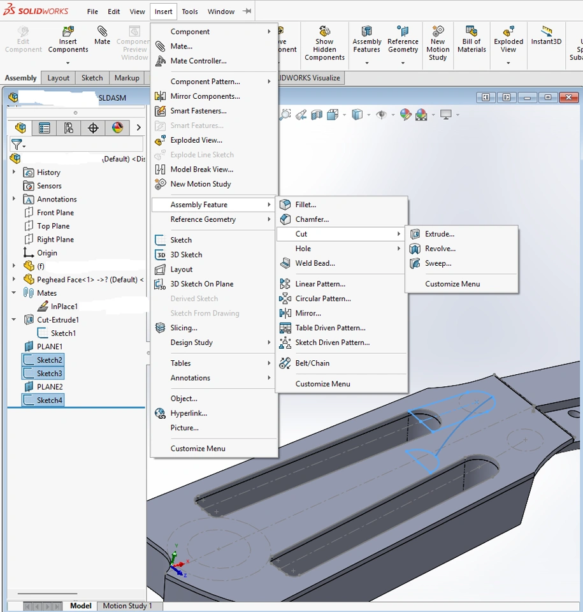Open the File menu
The image size is (583, 612).
click(x=92, y=11)
